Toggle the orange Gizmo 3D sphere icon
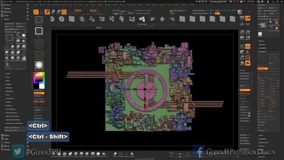 tap(64, 12)
